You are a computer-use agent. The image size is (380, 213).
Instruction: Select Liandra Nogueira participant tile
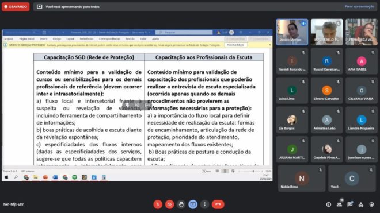click(x=362, y=120)
